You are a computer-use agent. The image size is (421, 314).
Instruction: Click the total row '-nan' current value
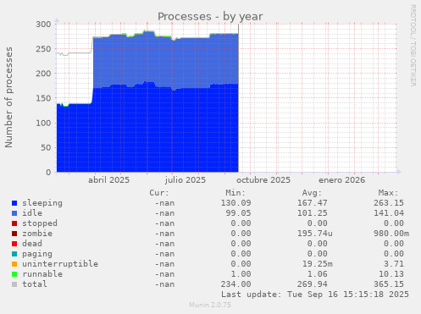pos(164,284)
